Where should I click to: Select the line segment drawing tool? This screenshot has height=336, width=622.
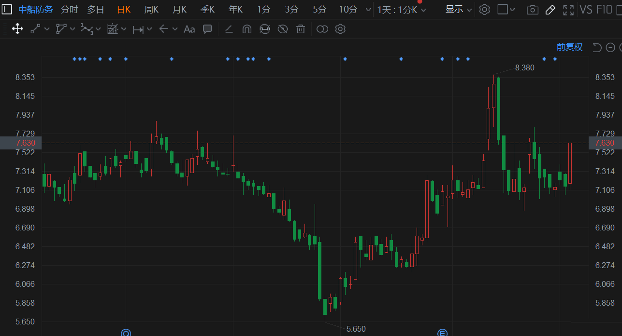(x=35, y=29)
